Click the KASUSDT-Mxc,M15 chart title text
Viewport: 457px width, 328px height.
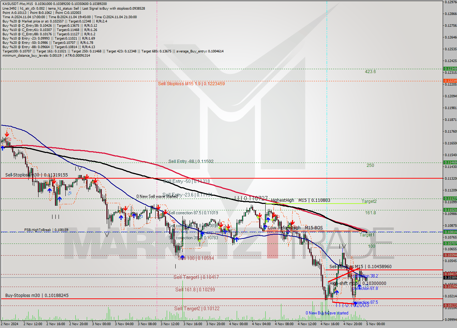(x=17, y=4)
